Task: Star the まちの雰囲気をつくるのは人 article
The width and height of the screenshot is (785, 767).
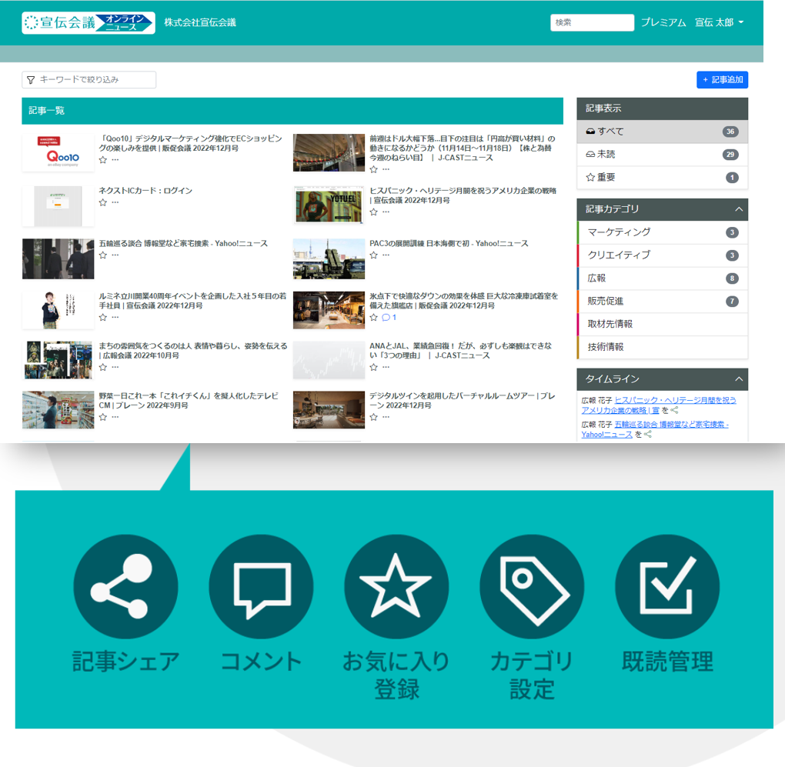Action: coord(102,367)
